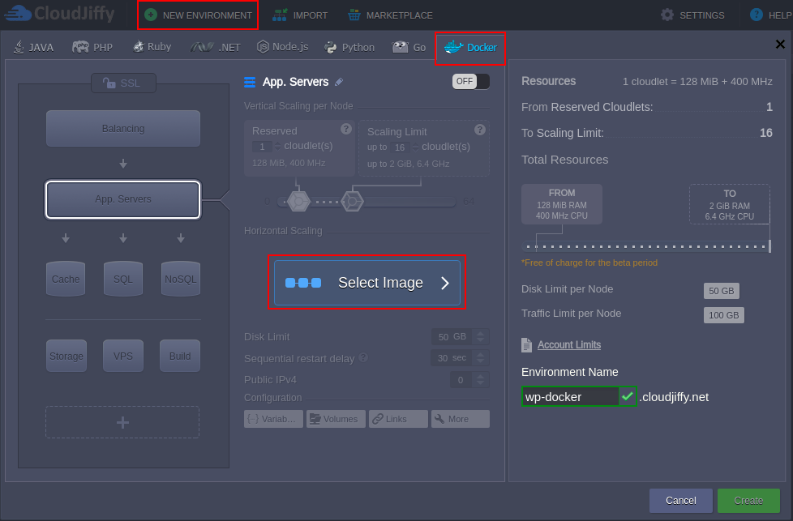Switch to the JAVA tab
793x521 pixels.
pos(33,48)
